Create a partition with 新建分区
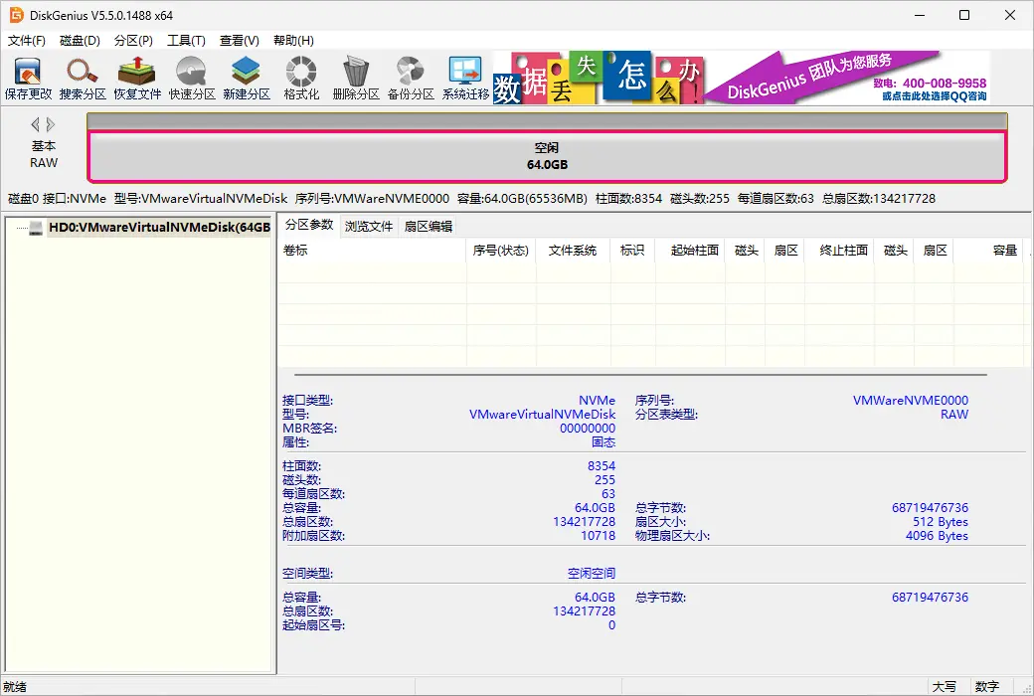 (x=247, y=78)
